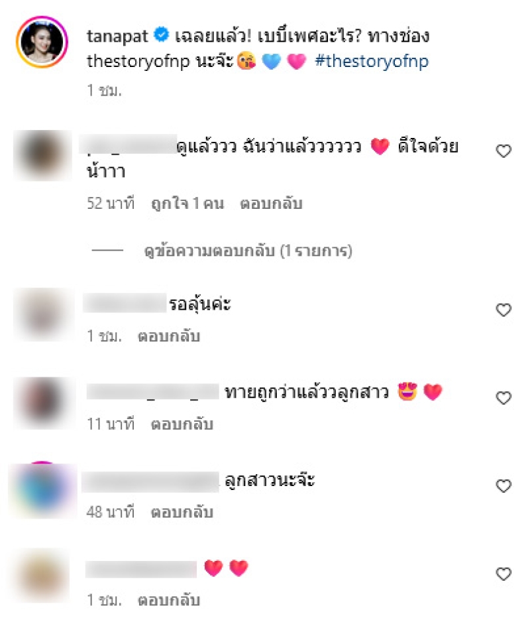The width and height of the screenshot is (530, 624).
Task: Open the colorful avatar beside 'ลูกสาวนะจ๊ะ'
Action: 42,490
